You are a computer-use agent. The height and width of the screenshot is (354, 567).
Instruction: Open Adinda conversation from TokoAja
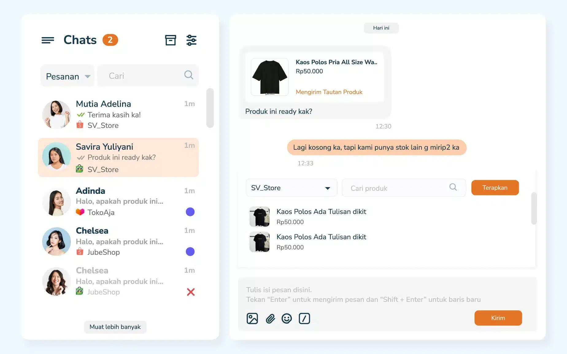tap(118, 202)
